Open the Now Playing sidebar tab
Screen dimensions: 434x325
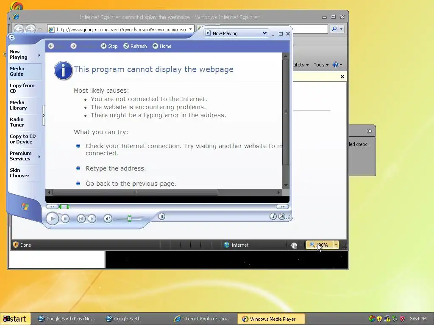click(x=19, y=55)
